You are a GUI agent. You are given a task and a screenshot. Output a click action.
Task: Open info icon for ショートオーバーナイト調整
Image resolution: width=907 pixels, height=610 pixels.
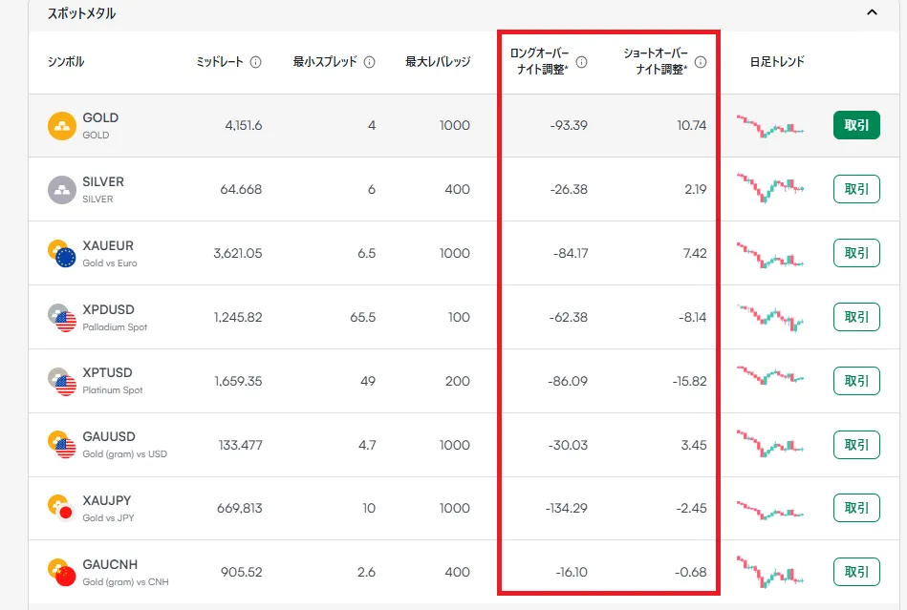click(x=701, y=62)
